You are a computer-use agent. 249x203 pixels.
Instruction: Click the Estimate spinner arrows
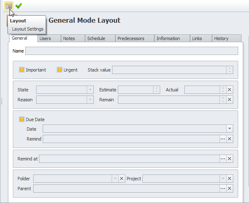(156, 90)
